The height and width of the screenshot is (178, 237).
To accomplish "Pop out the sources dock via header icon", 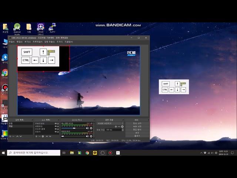I will click(x=59, y=120).
